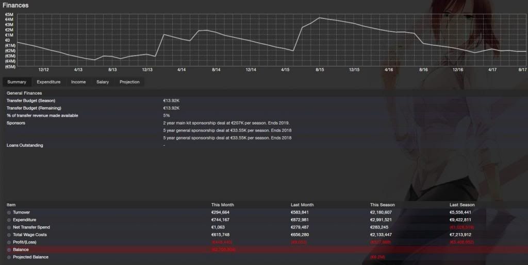Click the red Balance this month value
528x265 pixels.
point(223,250)
